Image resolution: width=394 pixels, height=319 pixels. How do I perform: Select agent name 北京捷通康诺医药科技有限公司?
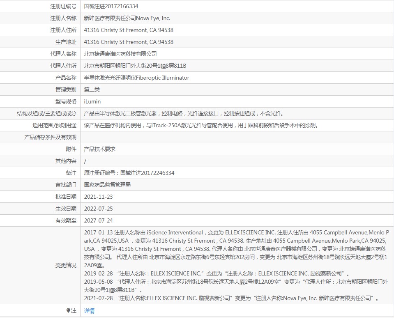(x=120, y=54)
